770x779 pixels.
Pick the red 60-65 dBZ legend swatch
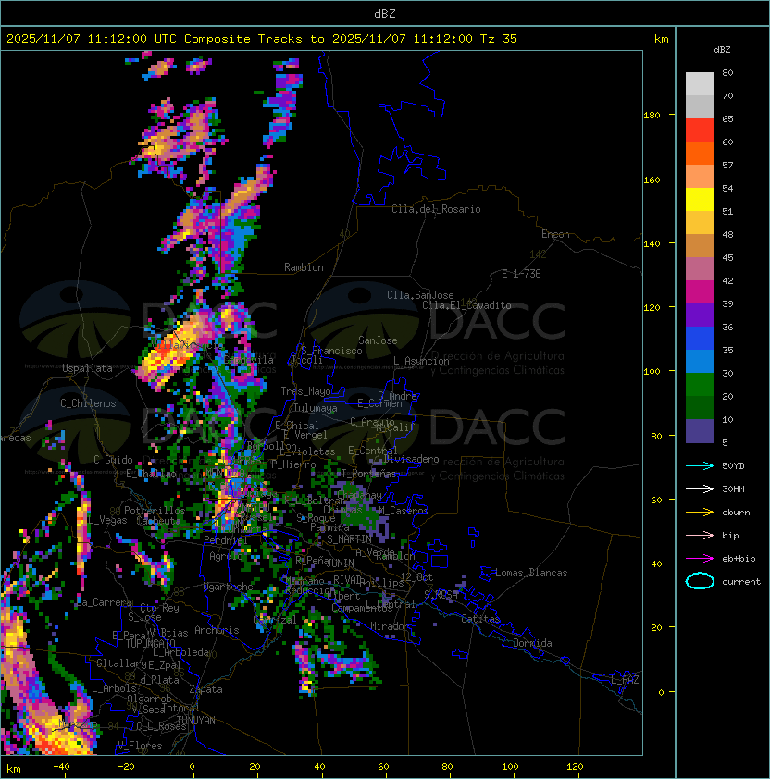pos(700,130)
